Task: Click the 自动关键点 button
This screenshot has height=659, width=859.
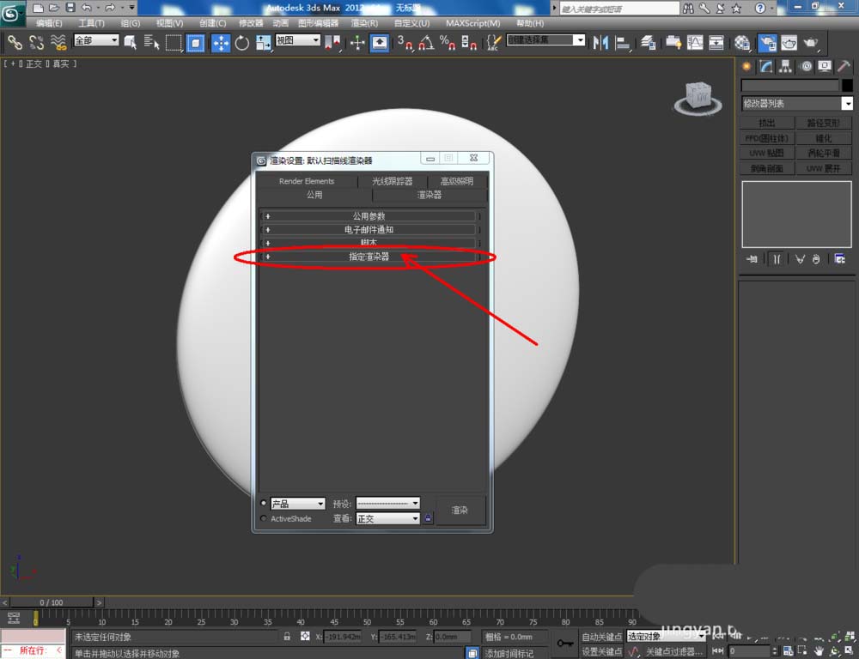Action: [x=601, y=637]
